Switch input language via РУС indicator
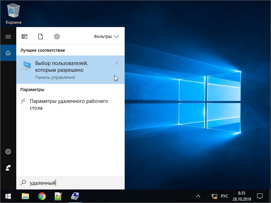271x203 pixels. point(225,196)
